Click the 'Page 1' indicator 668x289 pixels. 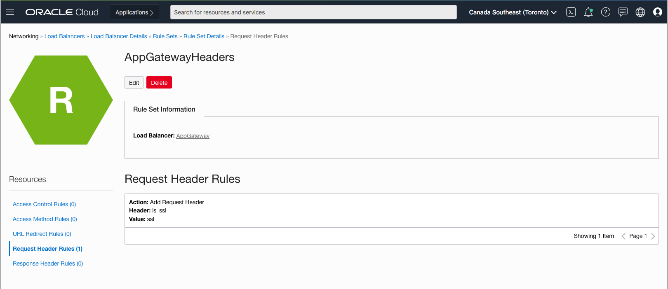[638, 236]
